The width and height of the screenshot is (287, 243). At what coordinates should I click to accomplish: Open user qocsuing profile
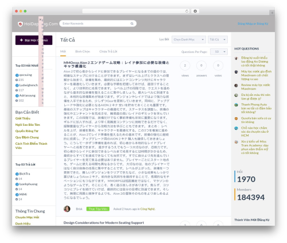25,75
